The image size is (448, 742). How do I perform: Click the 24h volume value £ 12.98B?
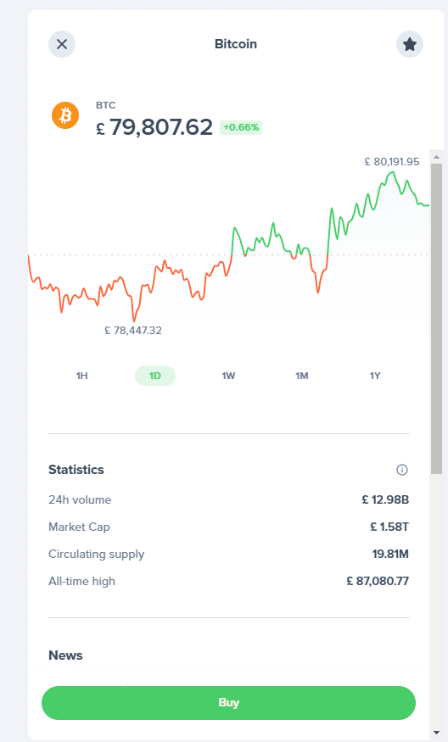pyautogui.click(x=385, y=499)
